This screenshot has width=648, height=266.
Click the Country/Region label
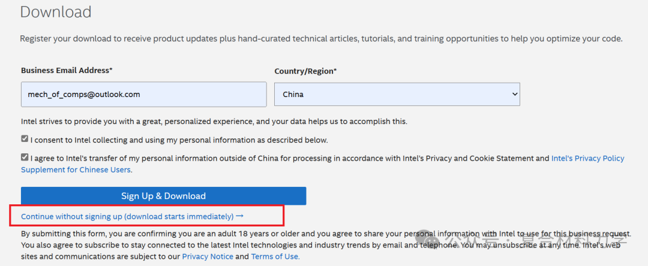[x=305, y=71]
